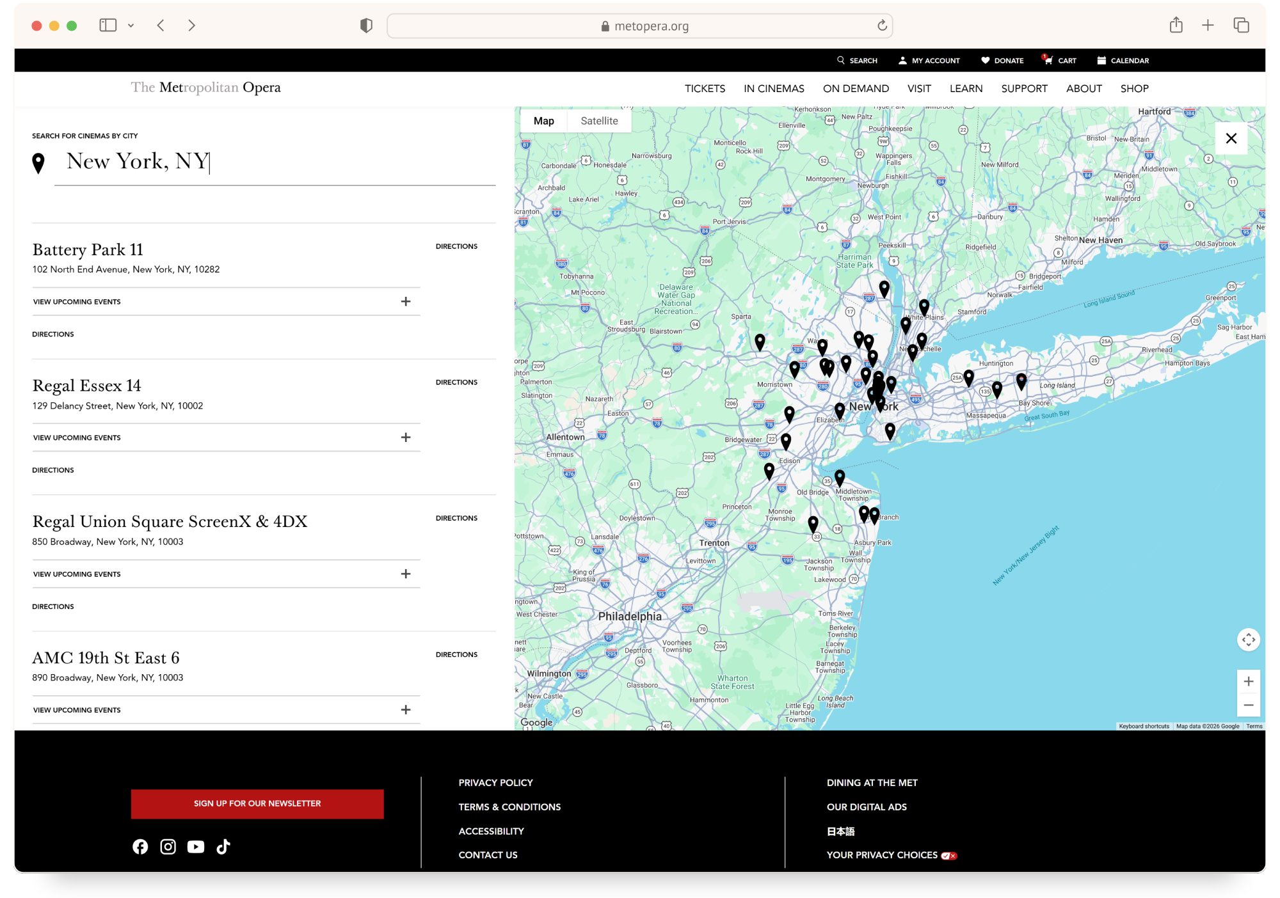Open the Visit menu
1280x898 pixels.
pyautogui.click(x=919, y=89)
